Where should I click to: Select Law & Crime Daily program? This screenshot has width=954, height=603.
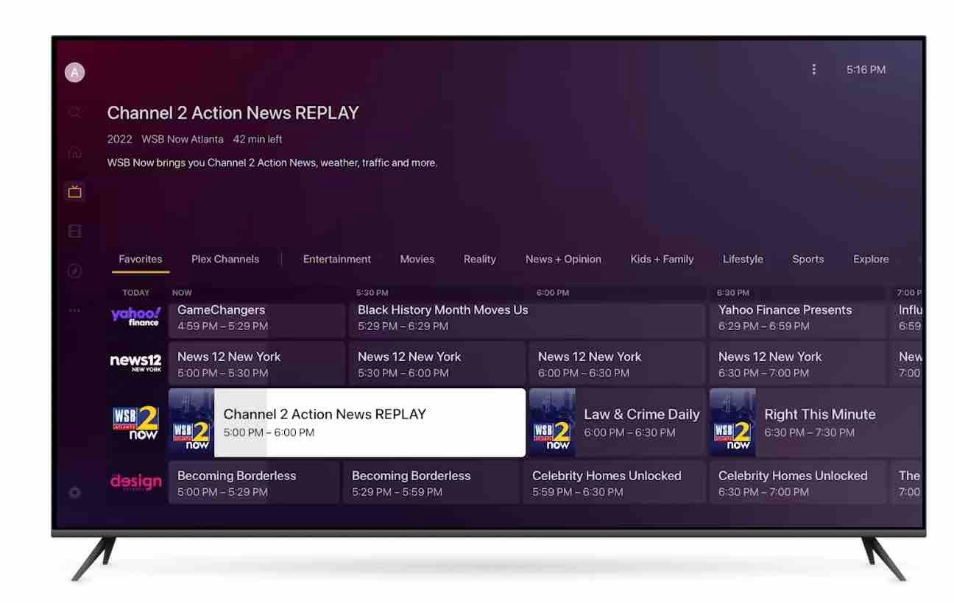(x=617, y=423)
